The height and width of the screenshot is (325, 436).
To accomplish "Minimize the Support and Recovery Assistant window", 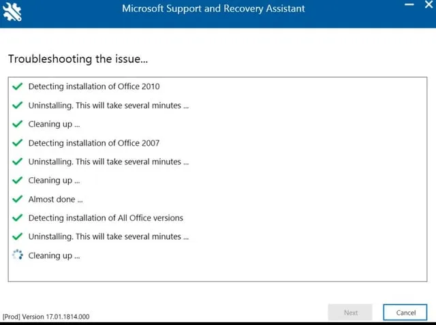I will pyautogui.click(x=409, y=5).
